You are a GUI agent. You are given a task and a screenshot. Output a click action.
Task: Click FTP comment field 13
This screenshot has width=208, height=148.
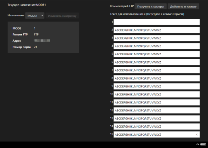(x=157, y=119)
